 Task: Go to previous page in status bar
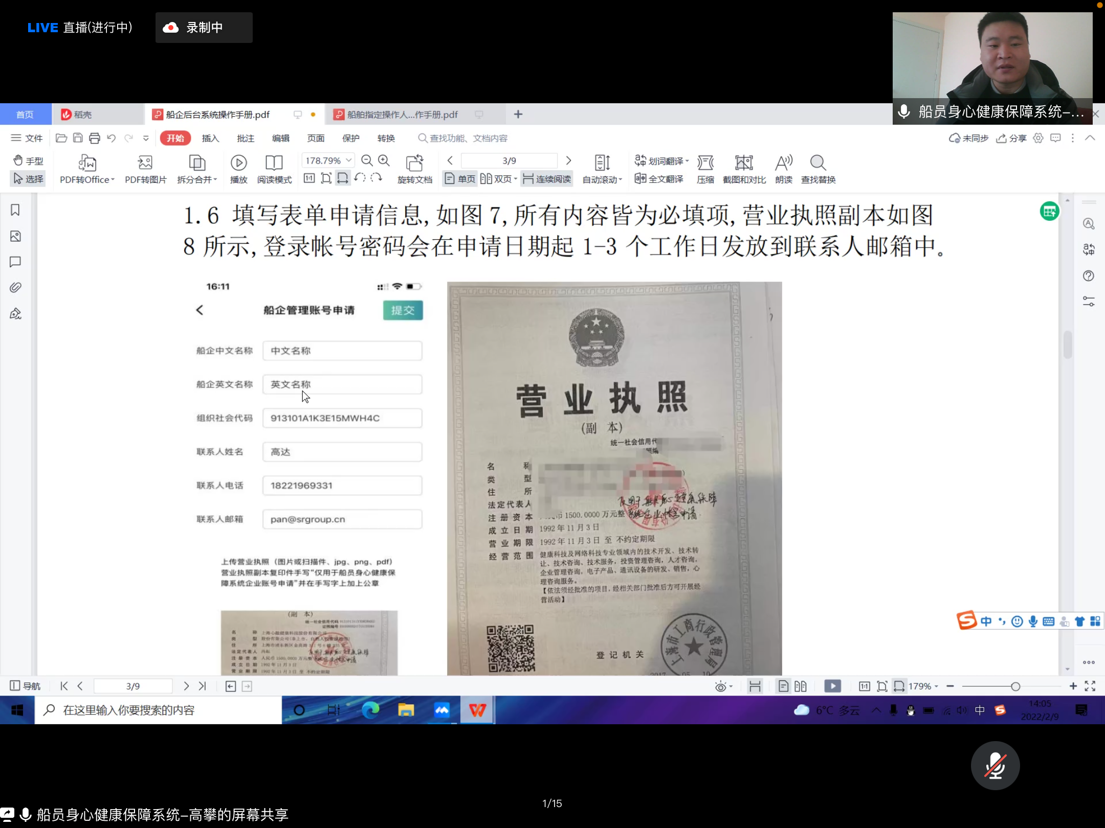coord(80,686)
